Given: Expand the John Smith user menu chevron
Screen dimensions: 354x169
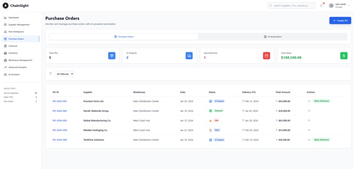Looking at the screenshot, I should tap(349, 6).
